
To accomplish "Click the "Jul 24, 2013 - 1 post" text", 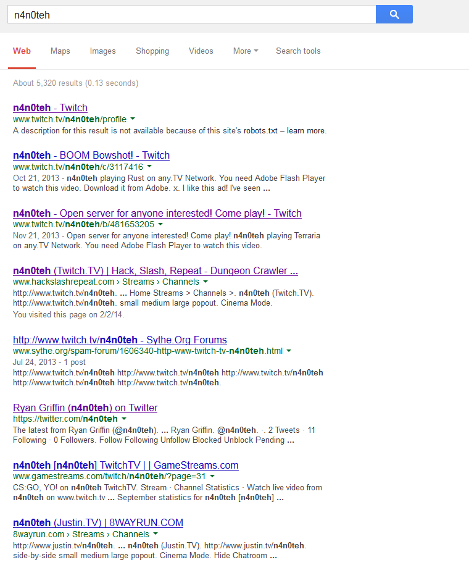I will 49,362.
